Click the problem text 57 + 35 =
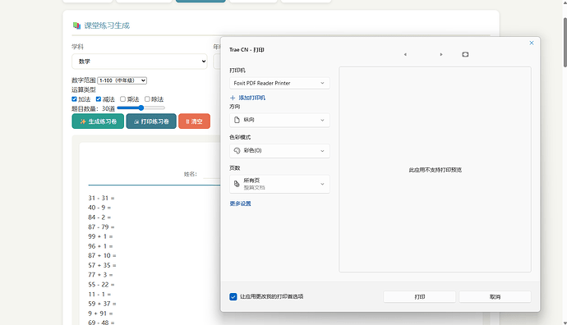 click(103, 265)
